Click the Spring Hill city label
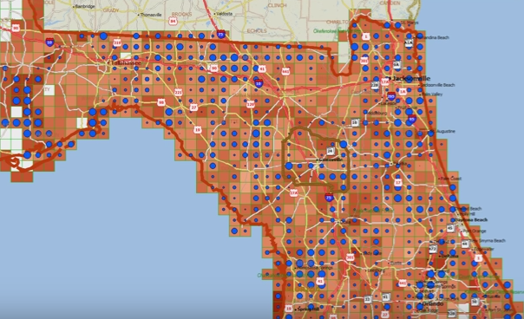The height and width of the screenshot is (319, 524). pyautogui.click(x=308, y=309)
